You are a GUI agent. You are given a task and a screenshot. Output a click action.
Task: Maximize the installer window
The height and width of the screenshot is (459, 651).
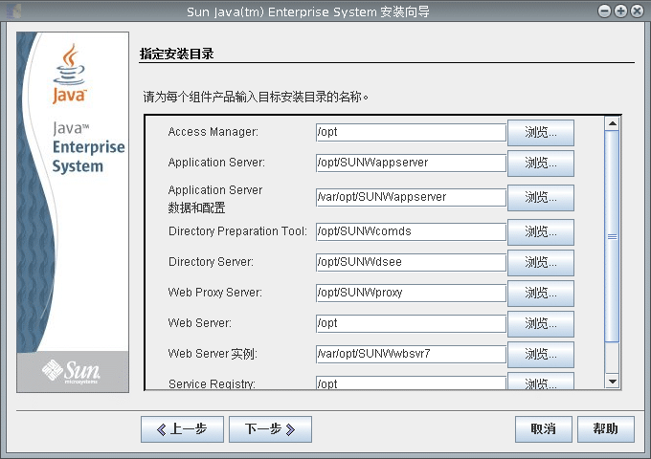(620, 11)
